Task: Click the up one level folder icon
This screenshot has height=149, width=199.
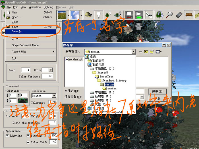Action: pyautogui.click(x=146, y=52)
